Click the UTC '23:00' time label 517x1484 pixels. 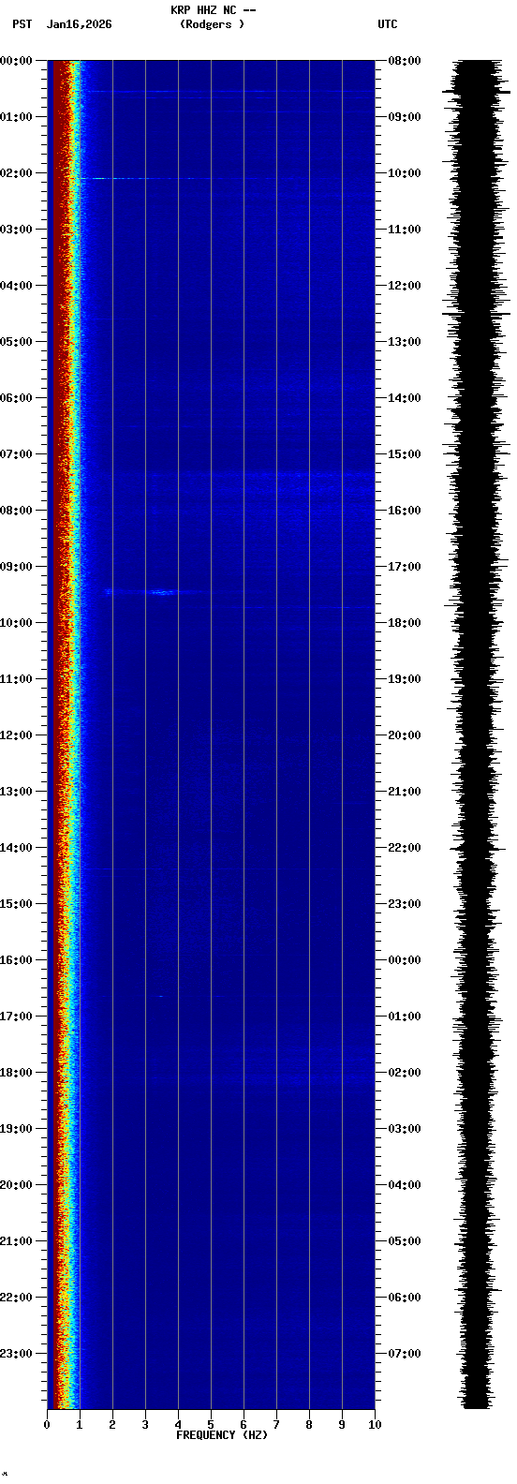coord(405,904)
